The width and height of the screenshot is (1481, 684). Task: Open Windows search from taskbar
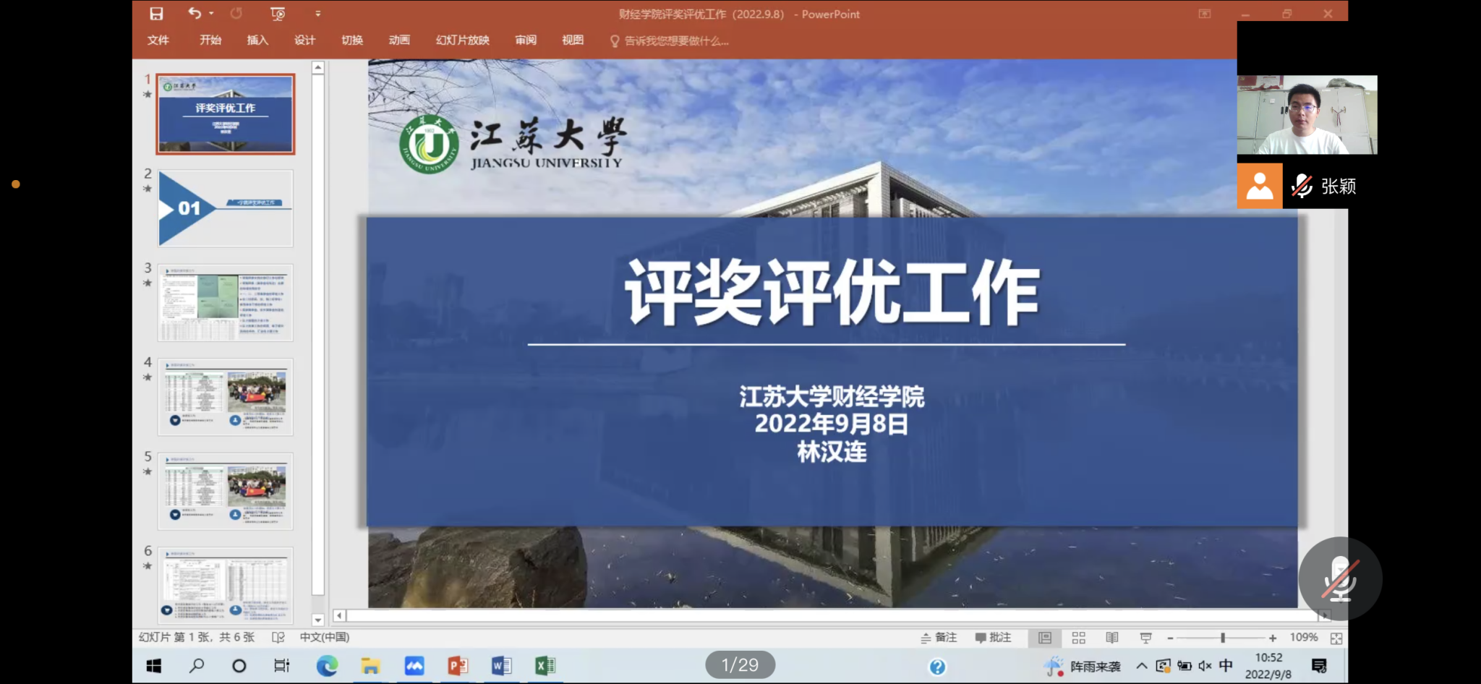coord(196,666)
